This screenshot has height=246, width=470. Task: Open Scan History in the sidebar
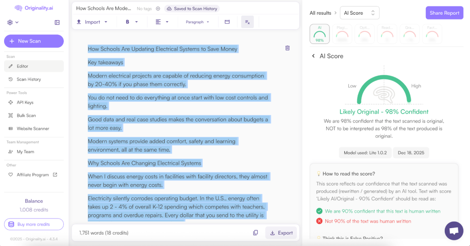[x=28, y=79]
